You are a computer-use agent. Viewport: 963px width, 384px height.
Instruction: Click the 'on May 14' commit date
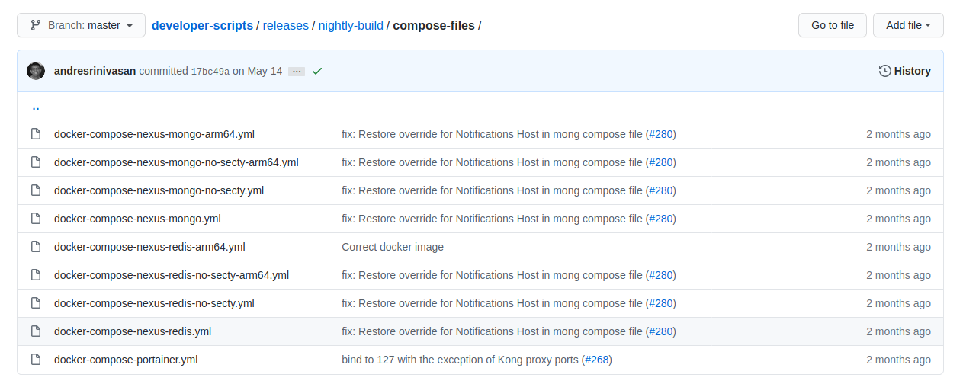(x=257, y=71)
